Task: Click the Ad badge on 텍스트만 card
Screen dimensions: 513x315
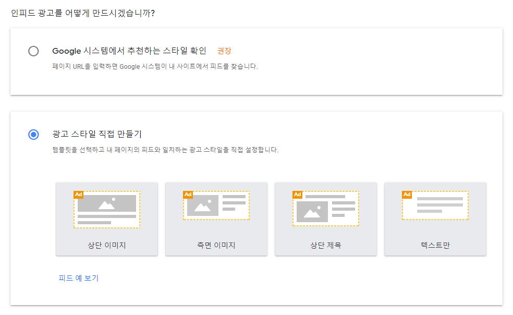Action: tap(407, 195)
